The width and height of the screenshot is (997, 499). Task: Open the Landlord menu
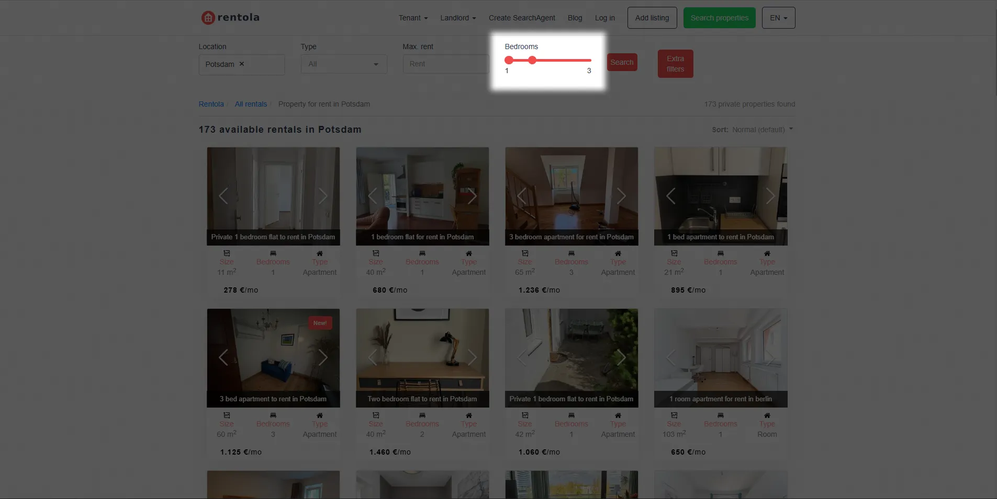[458, 18]
